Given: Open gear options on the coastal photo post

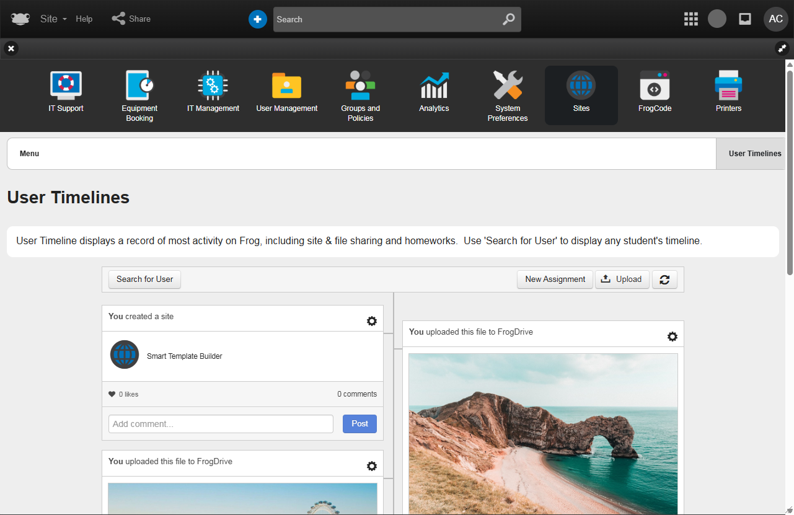Looking at the screenshot, I should [673, 337].
